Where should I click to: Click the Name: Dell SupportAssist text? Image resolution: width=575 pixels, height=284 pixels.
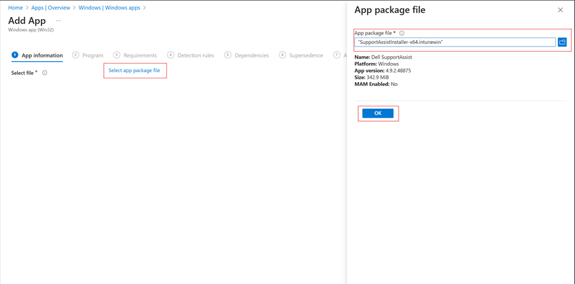tap(383, 57)
